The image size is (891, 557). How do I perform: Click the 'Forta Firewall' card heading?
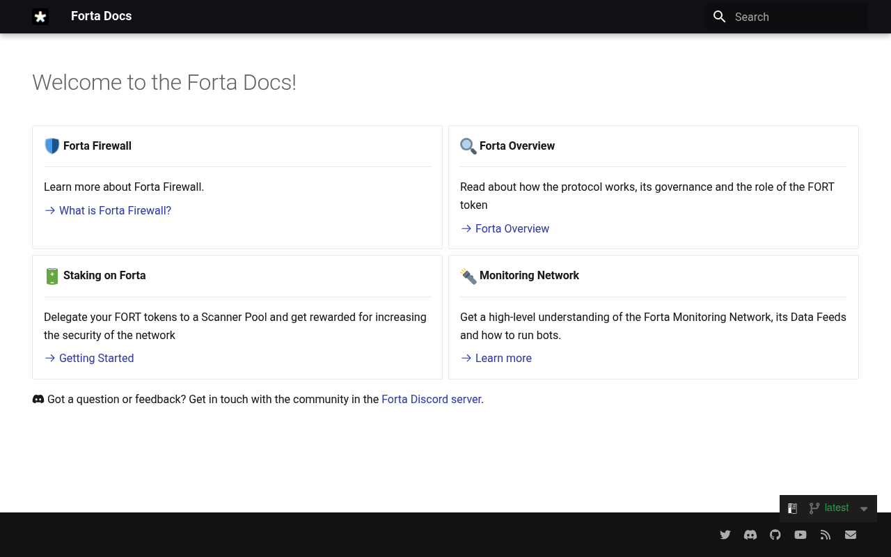pyautogui.click(x=97, y=146)
